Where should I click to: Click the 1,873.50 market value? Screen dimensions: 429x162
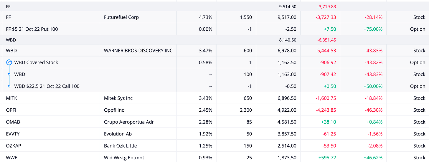click(287, 158)
